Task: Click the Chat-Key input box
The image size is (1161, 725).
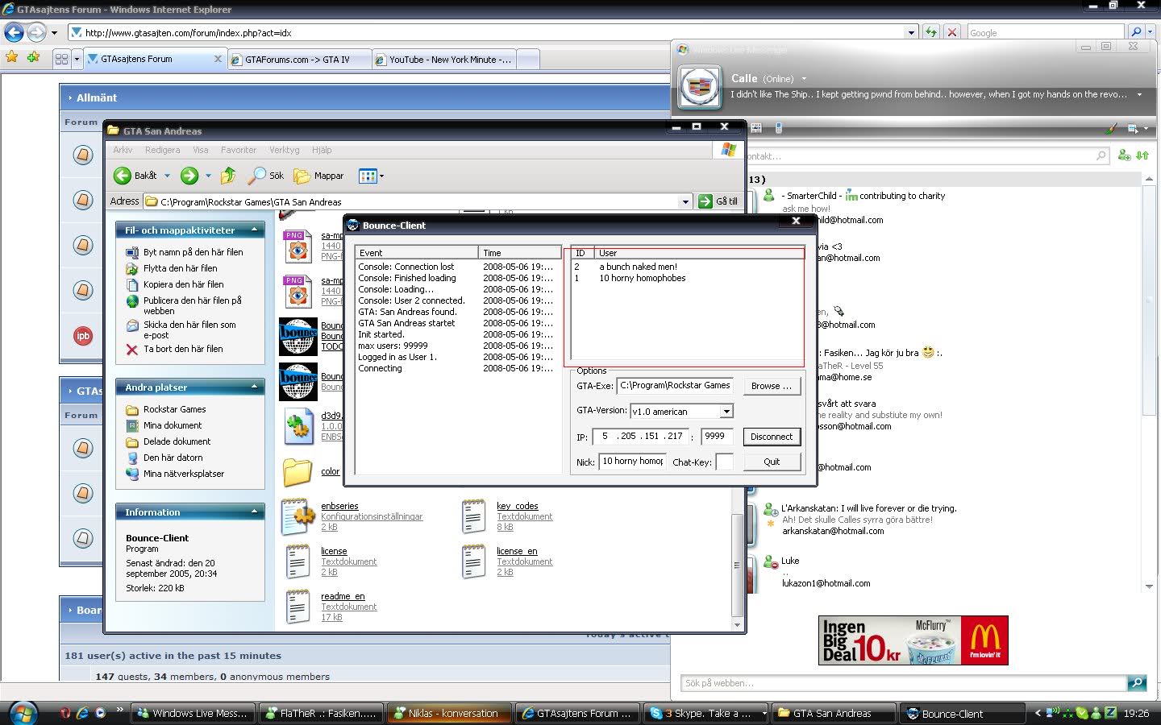Action: pos(724,462)
